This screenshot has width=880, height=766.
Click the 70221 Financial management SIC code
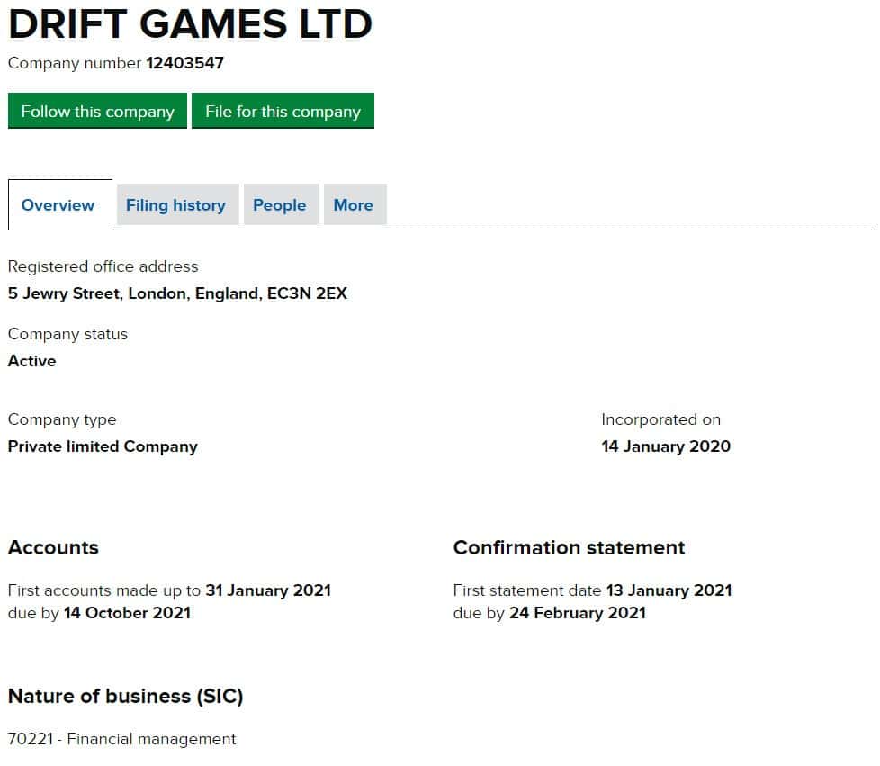(121, 739)
